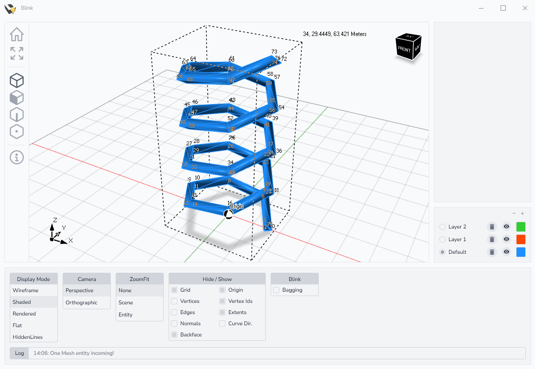Click the hexagon with center line icon
535x369 pixels.
[x=17, y=115]
